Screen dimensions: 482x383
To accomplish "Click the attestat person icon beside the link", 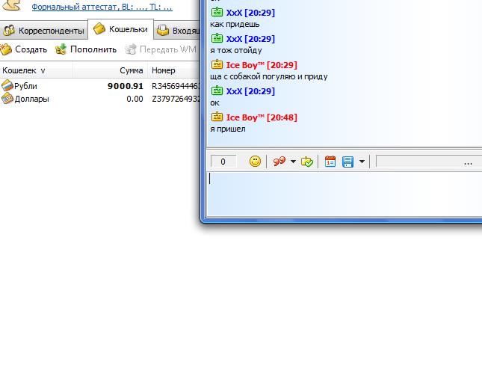I will click(x=12, y=5).
